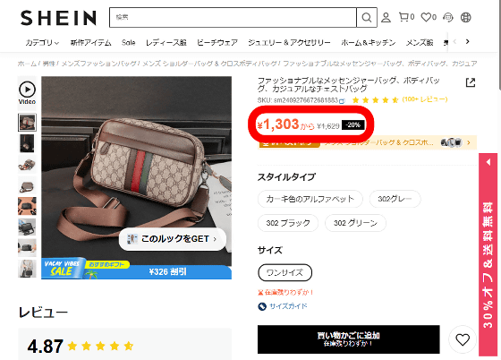Image resolution: width=501 pixels, height=360 pixels.
Task: Open the user account icon
Action: 386,17
